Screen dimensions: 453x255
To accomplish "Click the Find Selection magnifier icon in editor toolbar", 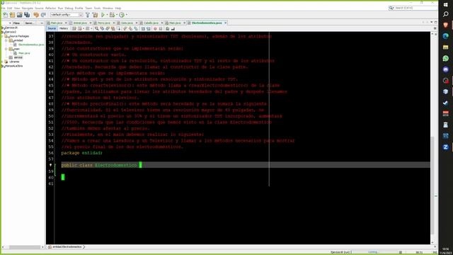I will pyautogui.click(x=96, y=28).
